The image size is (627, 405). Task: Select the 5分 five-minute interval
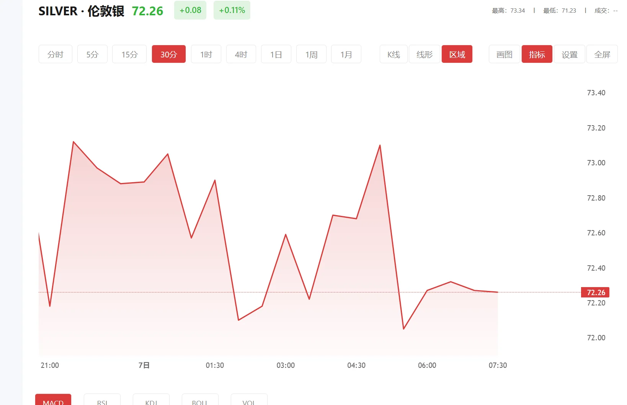point(92,54)
